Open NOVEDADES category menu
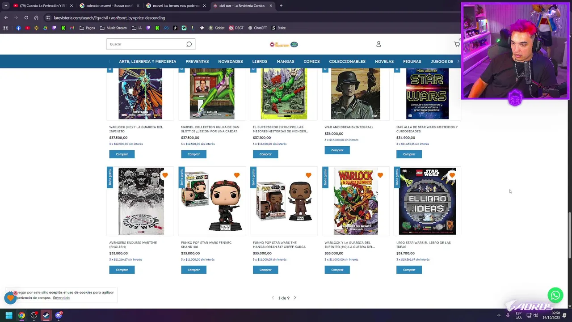The height and width of the screenshot is (322, 572). pos(231,61)
